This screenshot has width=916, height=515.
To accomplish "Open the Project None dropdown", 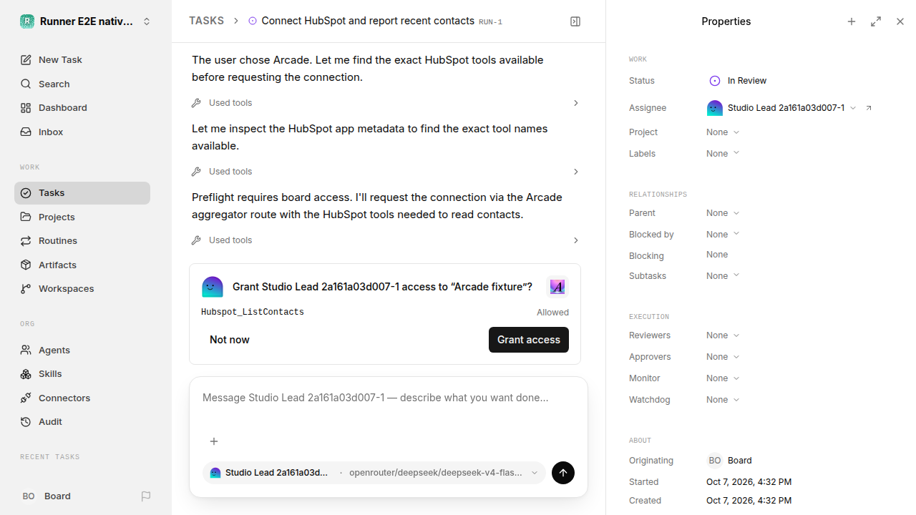I will pos(723,132).
